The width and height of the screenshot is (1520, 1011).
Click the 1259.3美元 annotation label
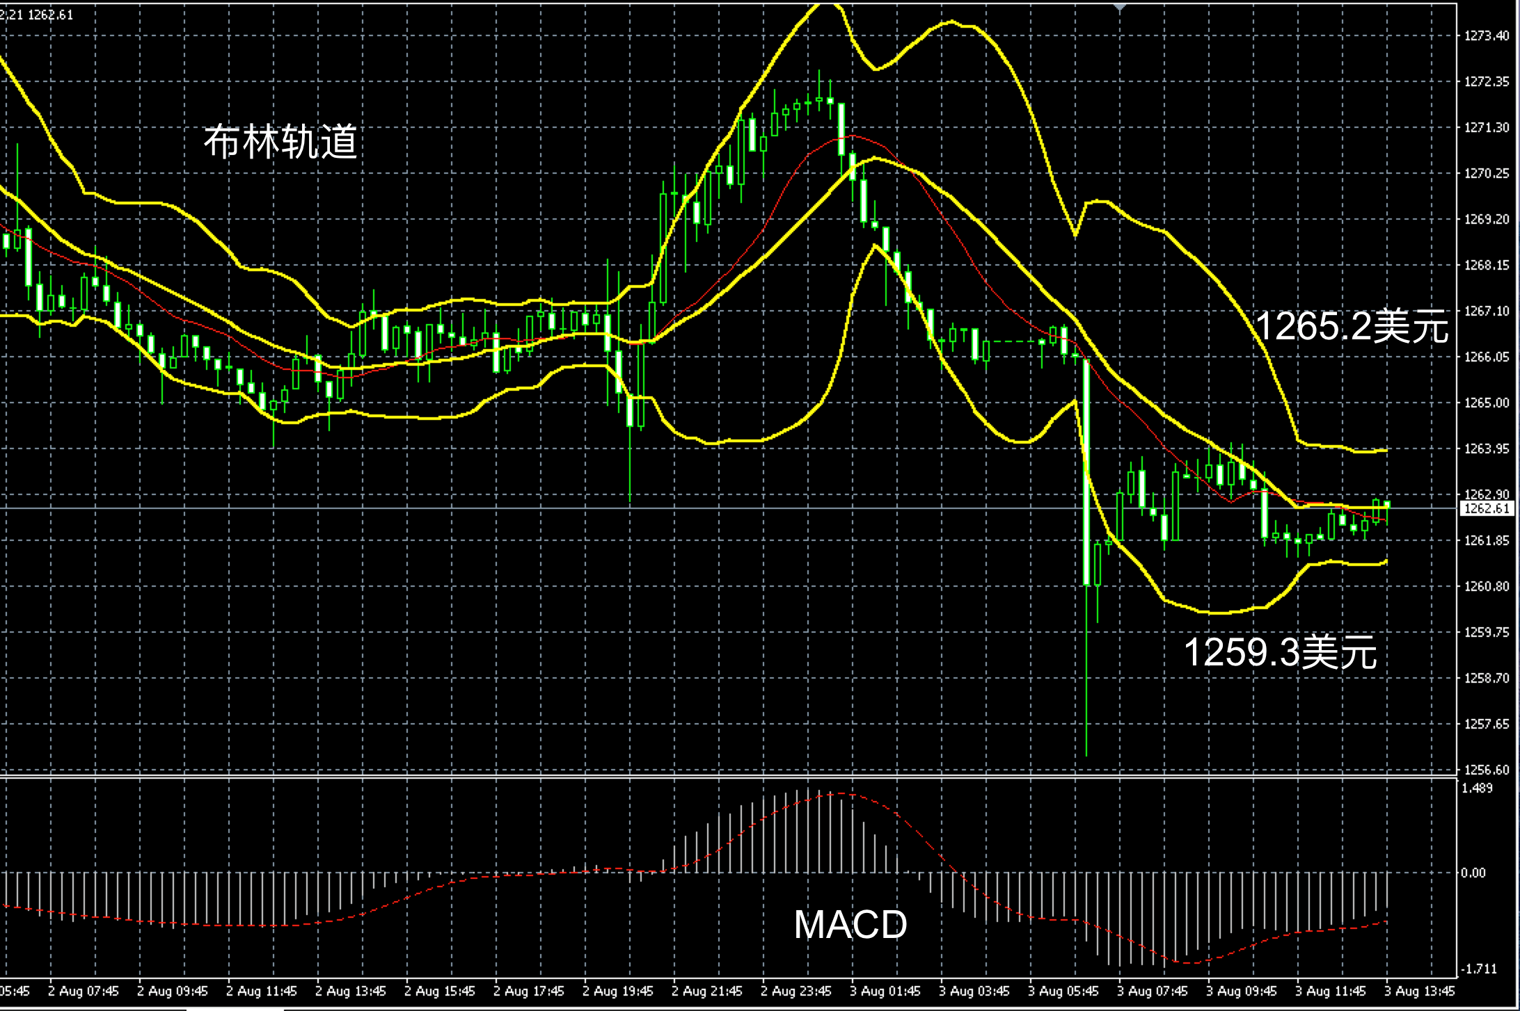[x=1280, y=652]
